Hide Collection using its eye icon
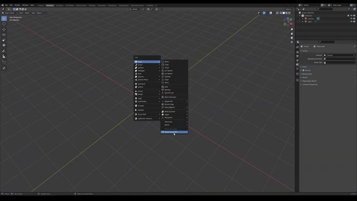 tap(351, 16)
